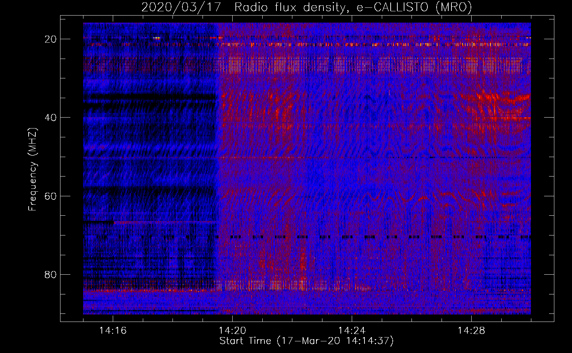This screenshot has height=353, width=572.
Task: Click the 14:28 time tick label
Action: pyautogui.click(x=471, y=331)
